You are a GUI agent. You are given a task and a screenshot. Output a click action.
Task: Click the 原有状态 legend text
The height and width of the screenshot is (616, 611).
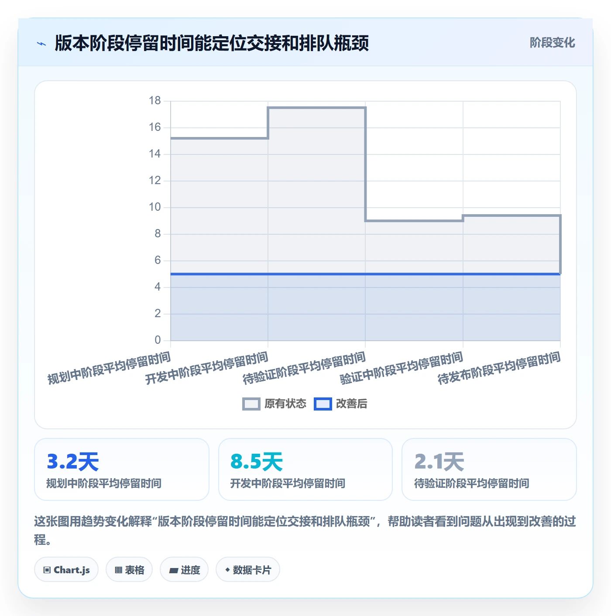click(285, 404)
